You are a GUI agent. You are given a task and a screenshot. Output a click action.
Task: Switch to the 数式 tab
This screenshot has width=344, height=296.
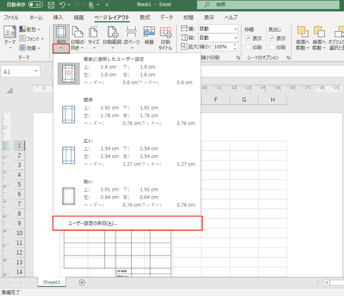(x=145, y=18)
